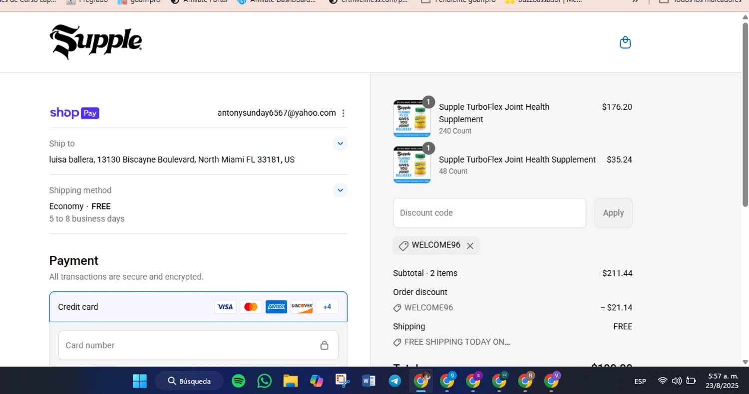
Task: Click the tag icon beside FREE SHIPPING TODAY
Action: pyautogui.click(x=397, y=343)
